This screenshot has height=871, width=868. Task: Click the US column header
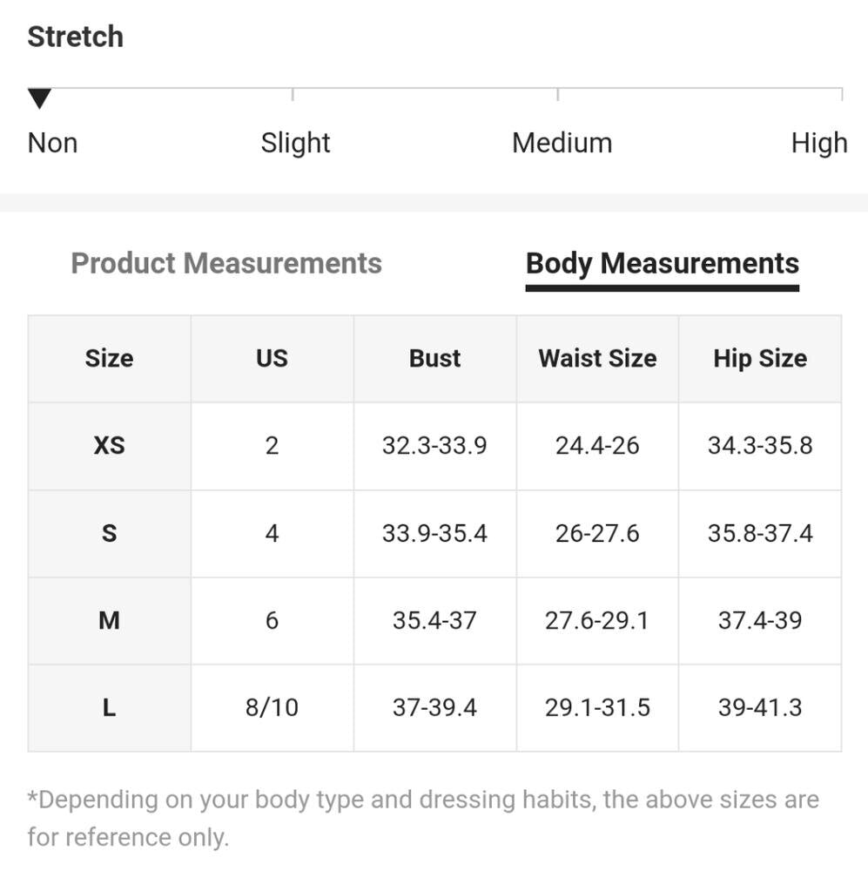(x=272, y=359)
